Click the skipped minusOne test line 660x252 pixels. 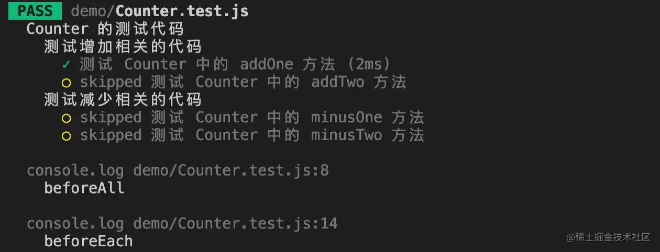[251, 118]
